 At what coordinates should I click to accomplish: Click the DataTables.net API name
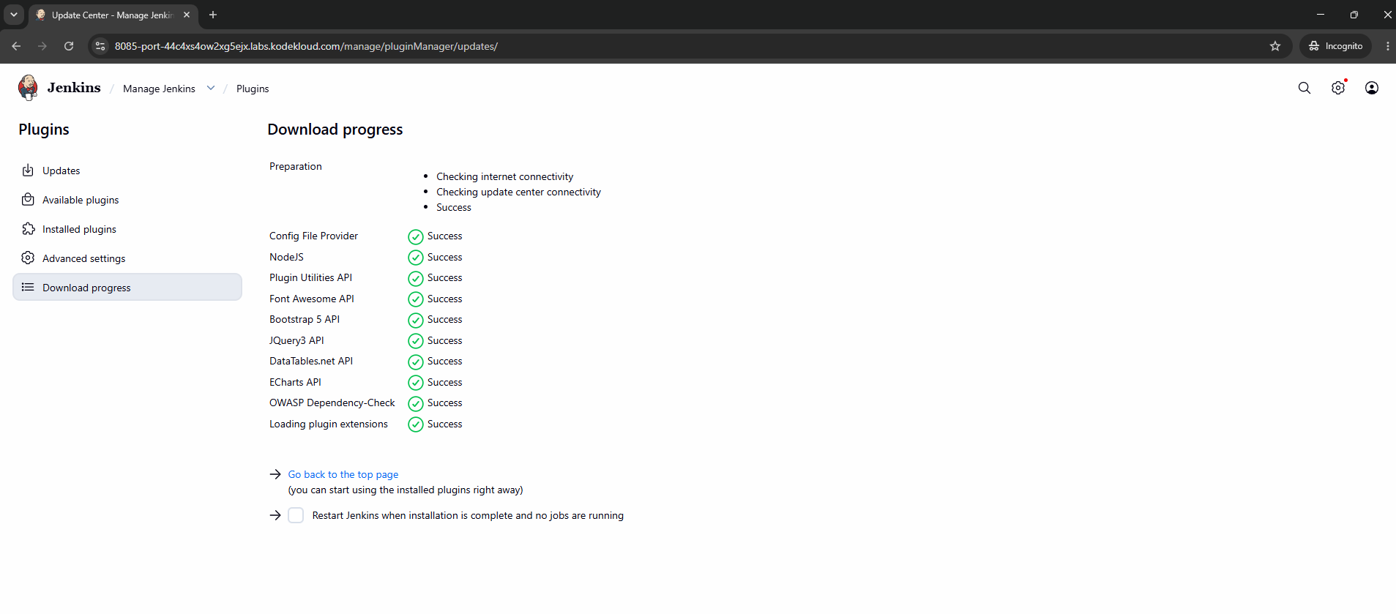[x=311, y=361]
